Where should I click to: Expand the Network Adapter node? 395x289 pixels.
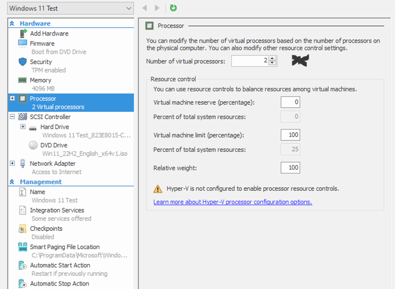(12, 164)
